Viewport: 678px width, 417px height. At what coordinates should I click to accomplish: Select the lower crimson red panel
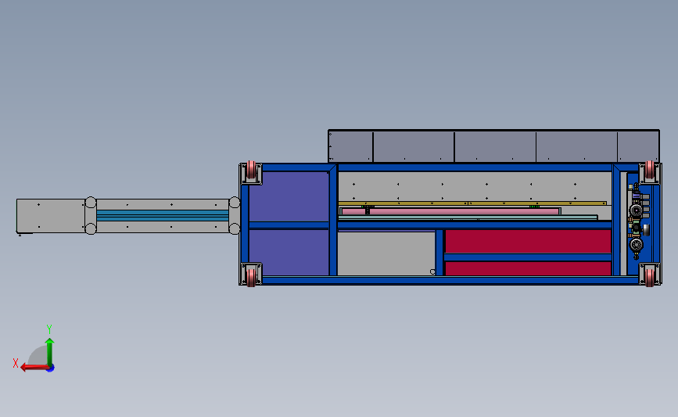pos(528,268)
